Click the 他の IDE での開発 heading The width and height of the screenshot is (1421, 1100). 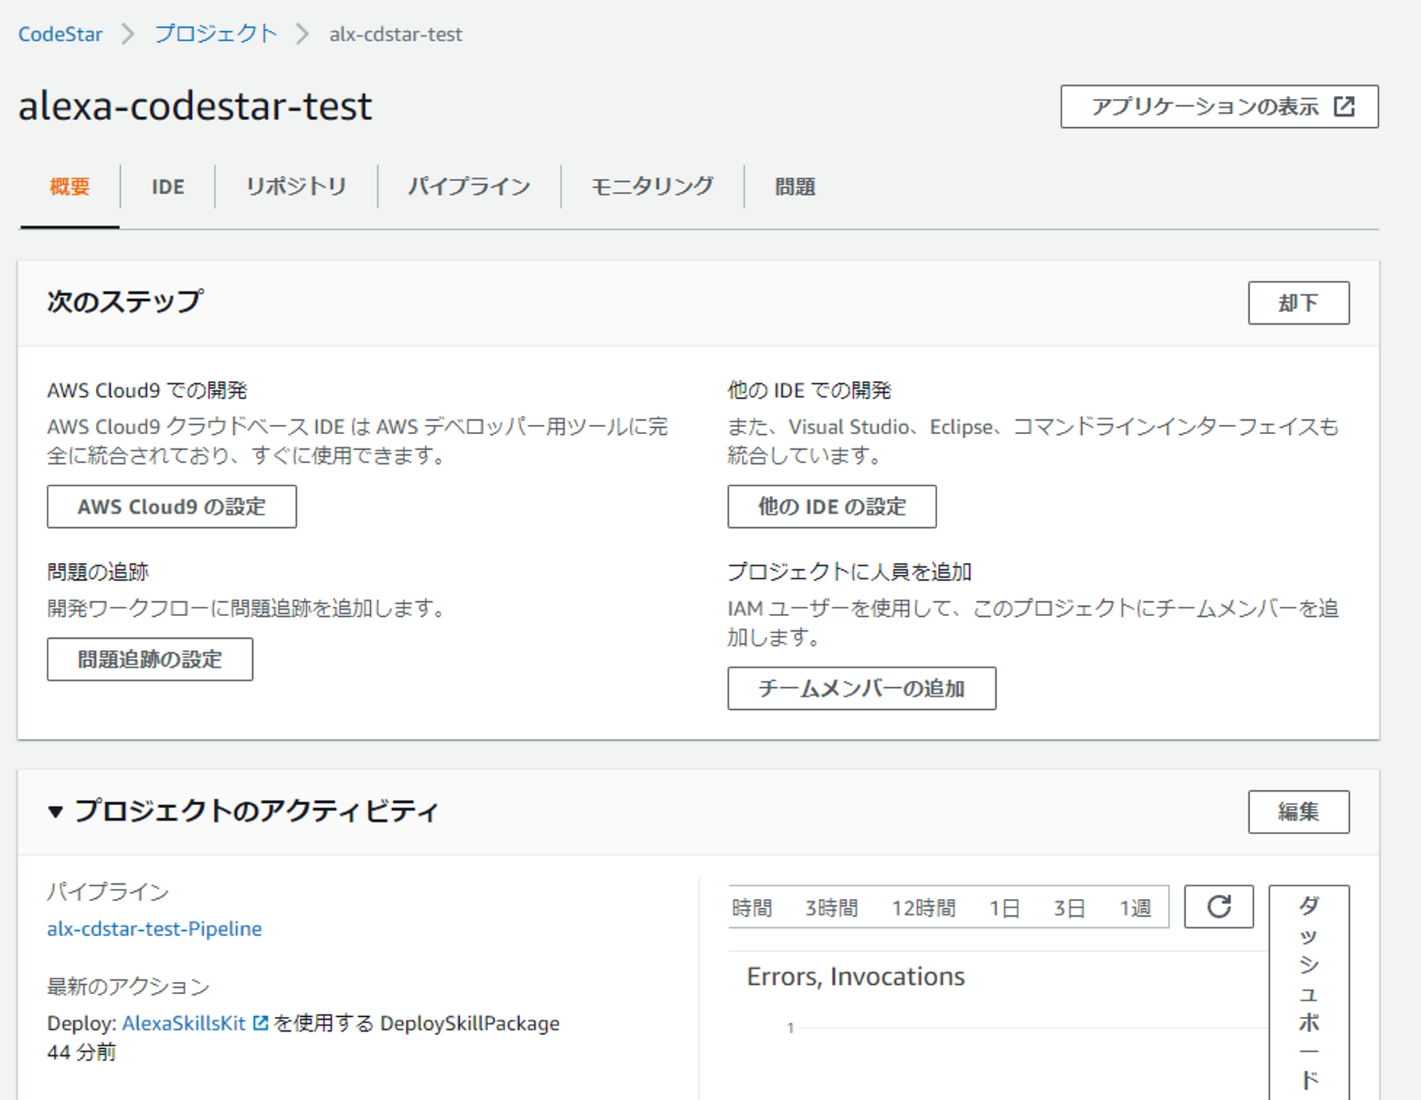point(809,390)
